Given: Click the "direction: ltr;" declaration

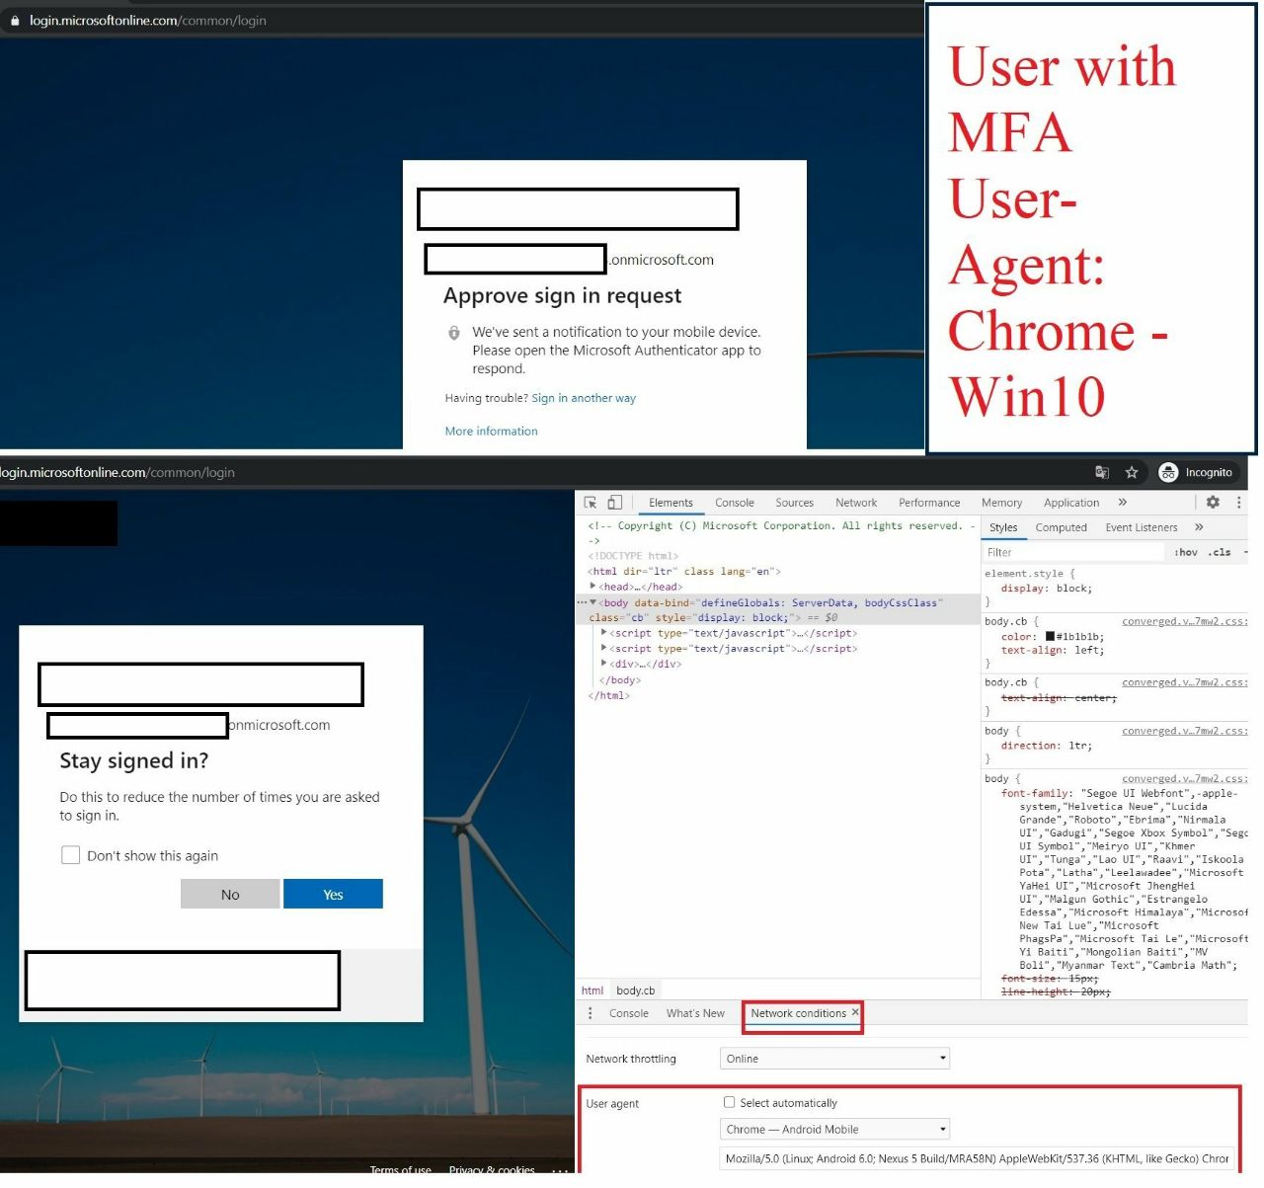Looking at the screenshot, I should 1047,747.
